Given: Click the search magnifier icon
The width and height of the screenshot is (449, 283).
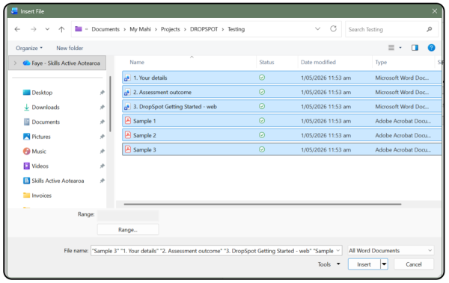Looking at the screenshot, I should [429, 29].
